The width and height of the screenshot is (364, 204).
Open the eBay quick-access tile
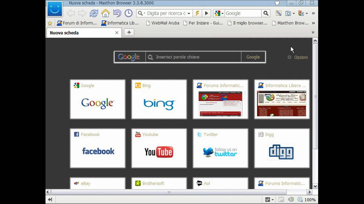(x=98, y=183)
